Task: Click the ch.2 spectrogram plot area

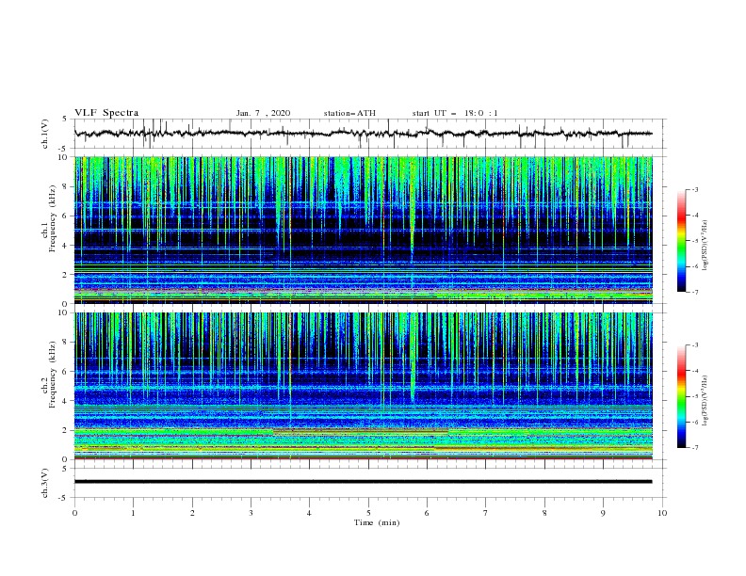Action: tap(364, 386)
